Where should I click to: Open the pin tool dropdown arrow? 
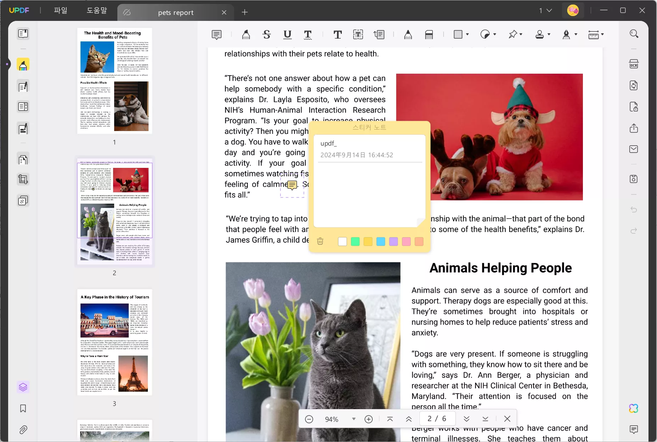point(521,34)
